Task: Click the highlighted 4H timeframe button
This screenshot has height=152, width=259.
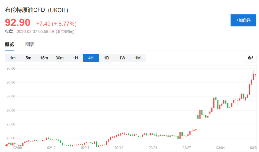Action: (91, 58)
